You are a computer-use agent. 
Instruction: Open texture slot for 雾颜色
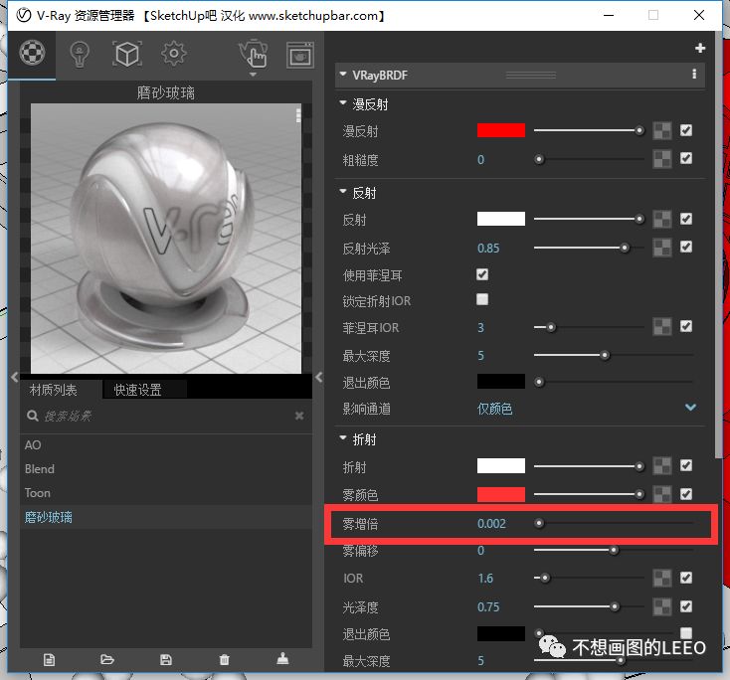662,494
